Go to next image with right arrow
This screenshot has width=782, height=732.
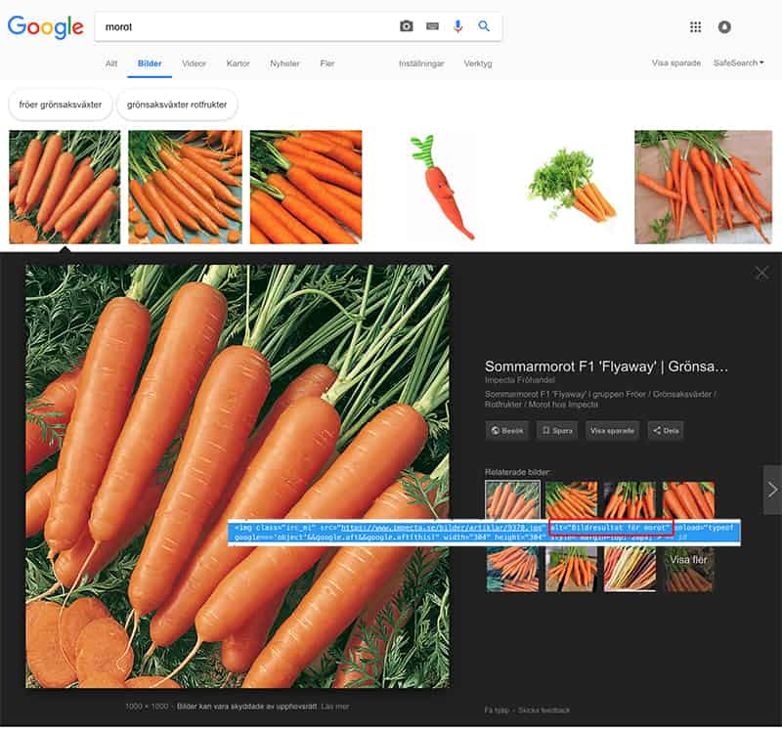(x=772, y=490)
